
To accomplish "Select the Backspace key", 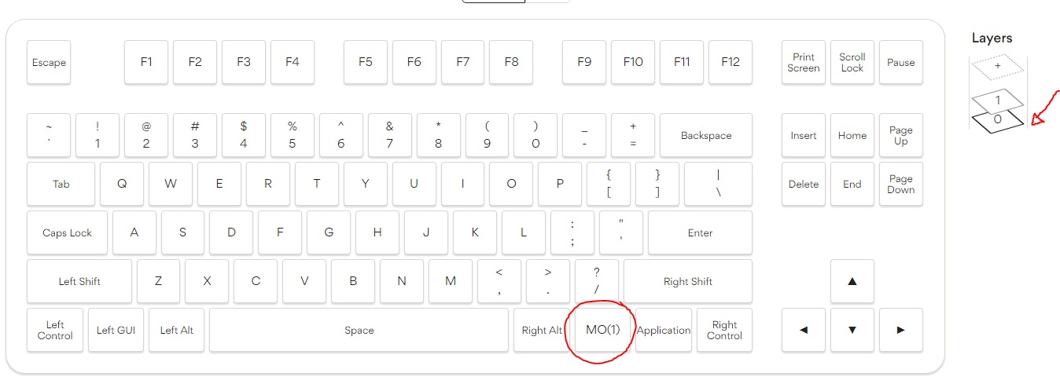I will 705,135.
